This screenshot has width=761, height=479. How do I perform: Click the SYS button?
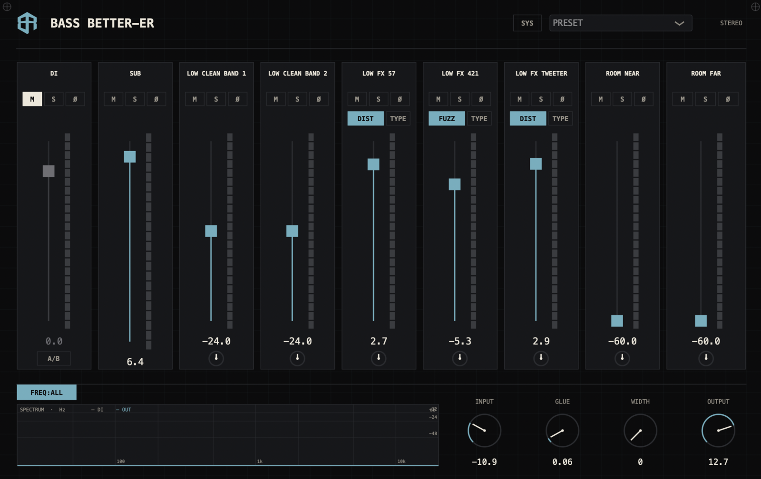[x=527, y=23]
